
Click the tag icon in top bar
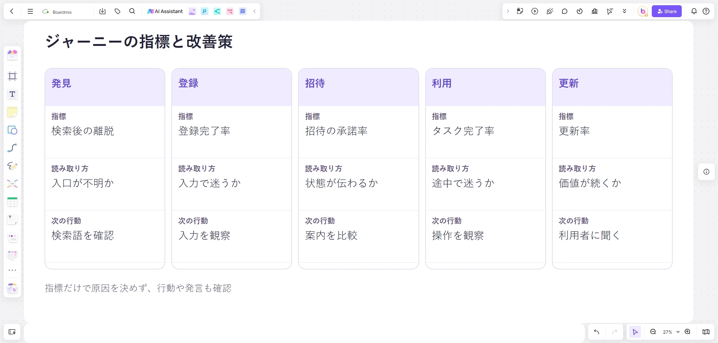(x=117, y=11)
